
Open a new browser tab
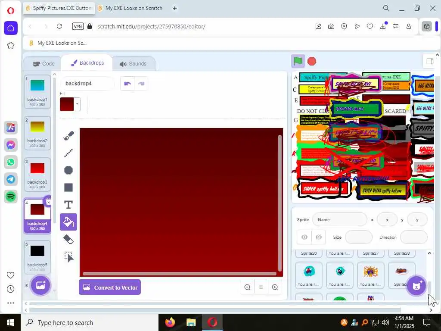click(x=175, y=8)
